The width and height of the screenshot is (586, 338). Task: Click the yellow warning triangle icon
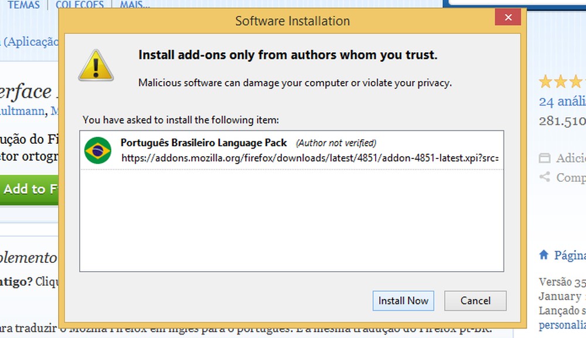96,65
